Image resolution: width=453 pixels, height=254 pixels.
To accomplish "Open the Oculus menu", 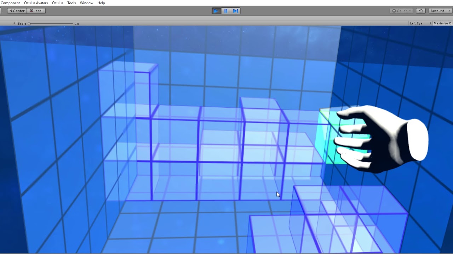I will pyautogui.click(x=57, y=3).
